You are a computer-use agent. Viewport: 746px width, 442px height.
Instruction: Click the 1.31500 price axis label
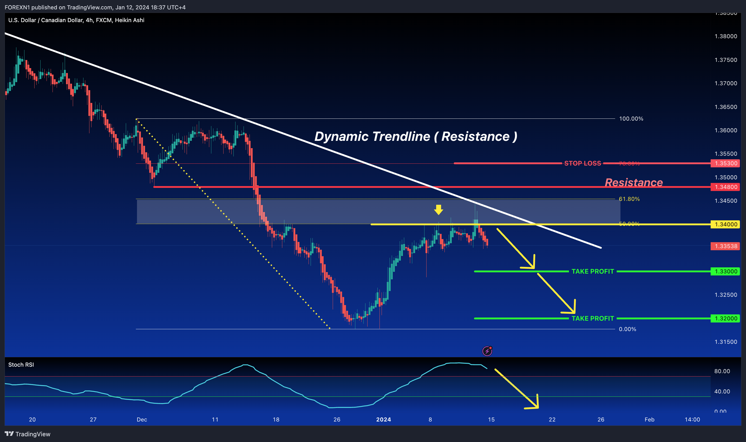(726, 342)
